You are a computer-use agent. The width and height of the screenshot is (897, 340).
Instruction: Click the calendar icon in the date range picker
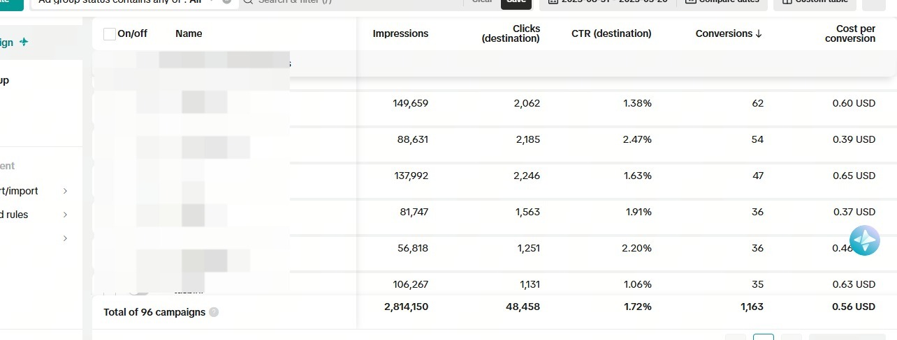(x=553, y=1)
